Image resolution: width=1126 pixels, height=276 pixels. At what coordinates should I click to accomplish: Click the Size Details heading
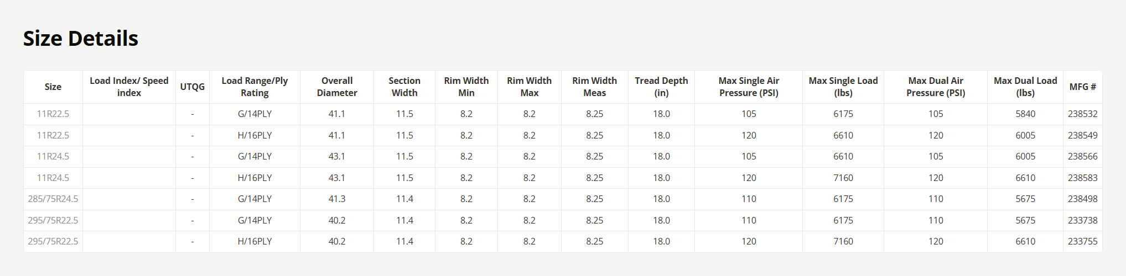click(x=81, y=39)
